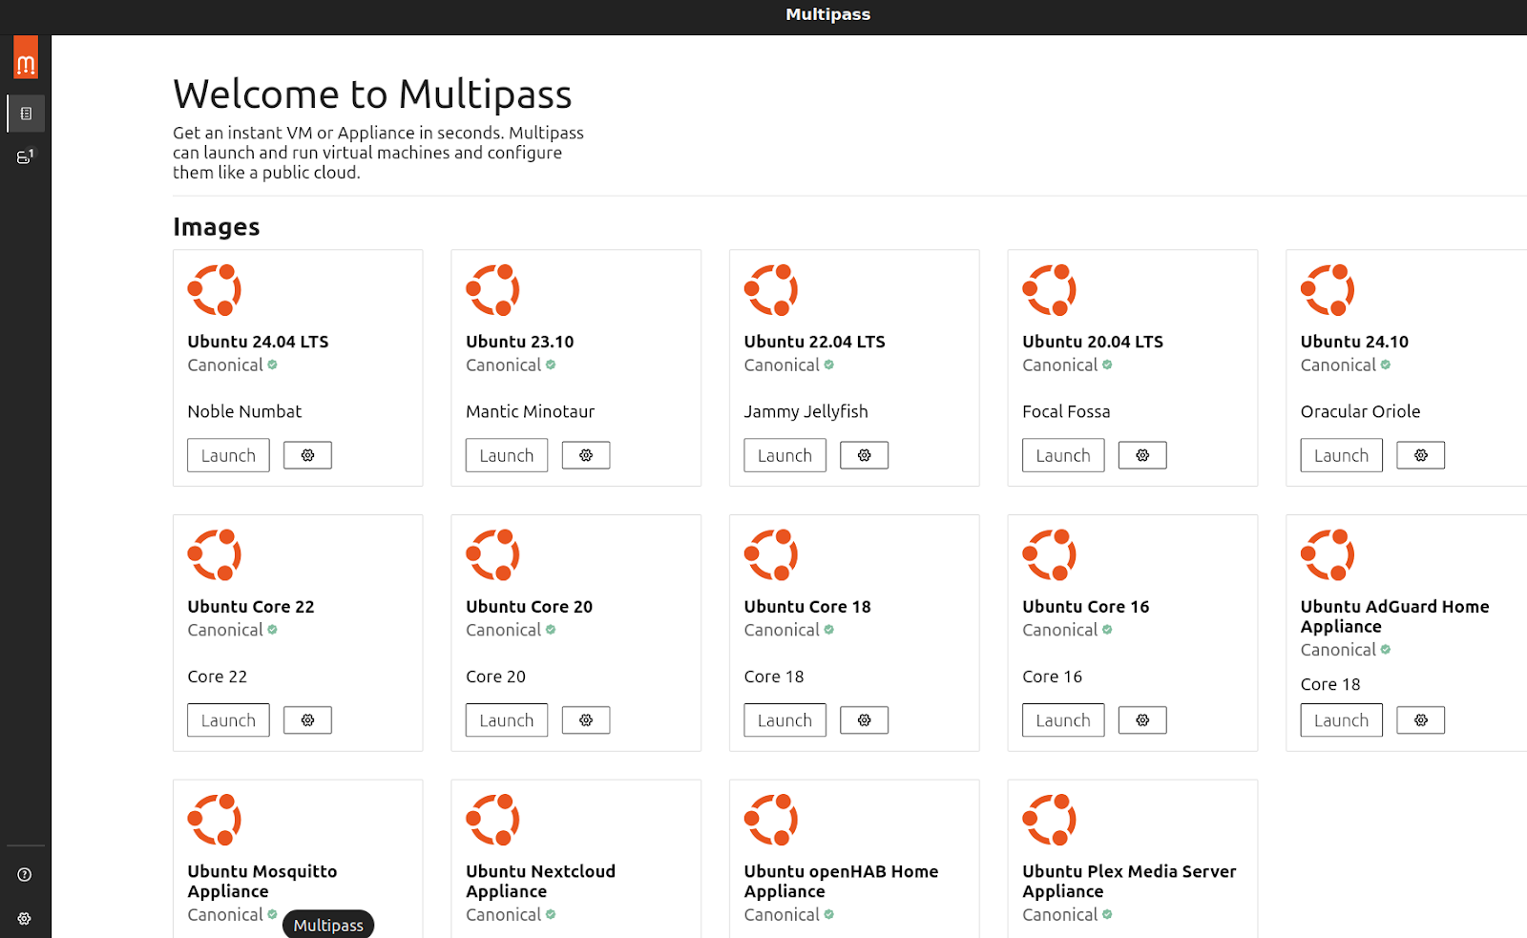Click the Multipass window title
1527x938 pixels.
[827, 14]
